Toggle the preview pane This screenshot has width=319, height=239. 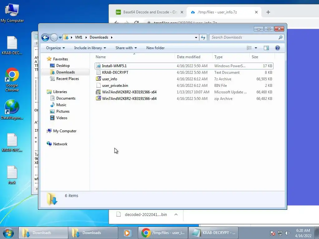coord(266,48)
